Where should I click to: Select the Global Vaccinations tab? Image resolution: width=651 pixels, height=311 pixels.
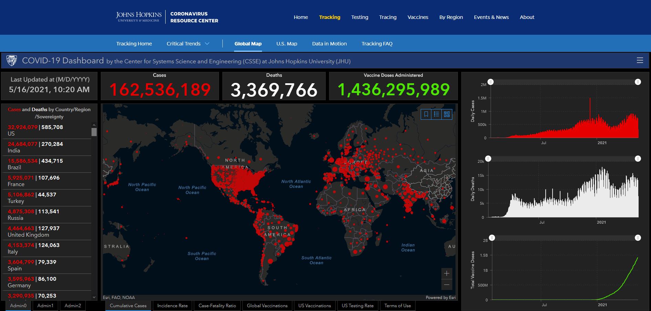click(x=267, y=305)
